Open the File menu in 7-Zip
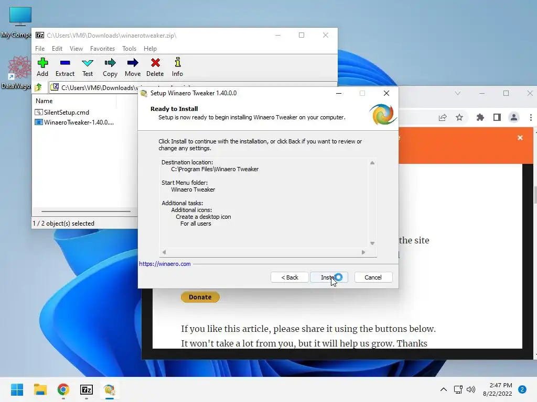Viewport: 537px width, 402px height. pyautogui.click(x=40, y=49)
